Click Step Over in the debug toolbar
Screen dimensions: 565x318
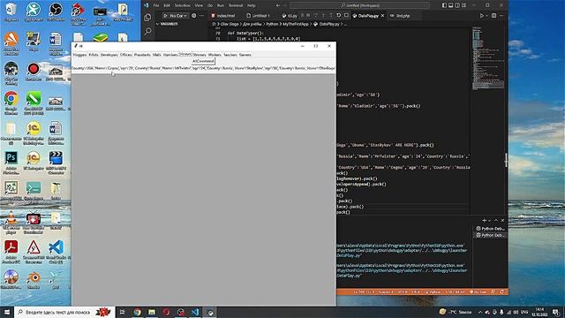(x=316, y=16)
